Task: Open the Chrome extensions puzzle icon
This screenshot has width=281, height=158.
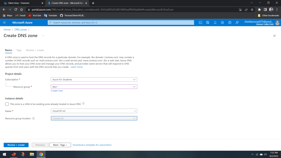Action: click(259, 10)
